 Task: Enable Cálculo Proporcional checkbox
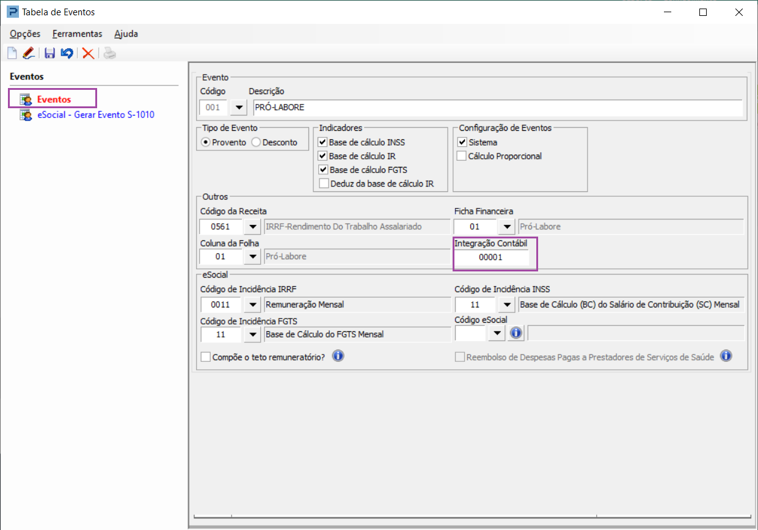tap(462, 156)
